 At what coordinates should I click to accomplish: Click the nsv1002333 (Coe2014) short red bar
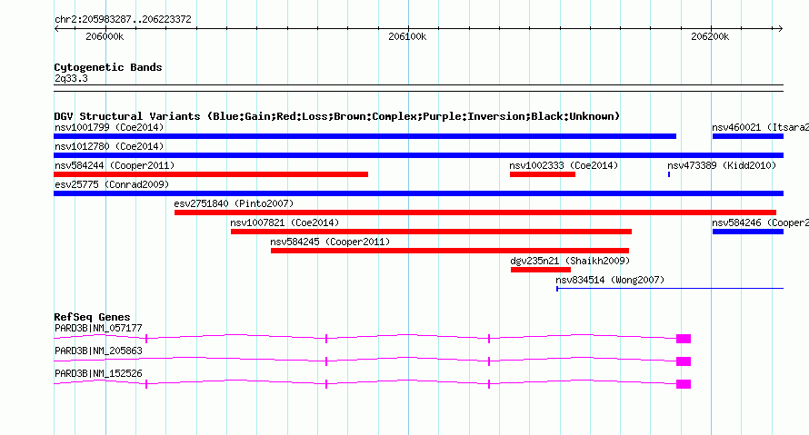pyautogui.click(x=543, y=174)
